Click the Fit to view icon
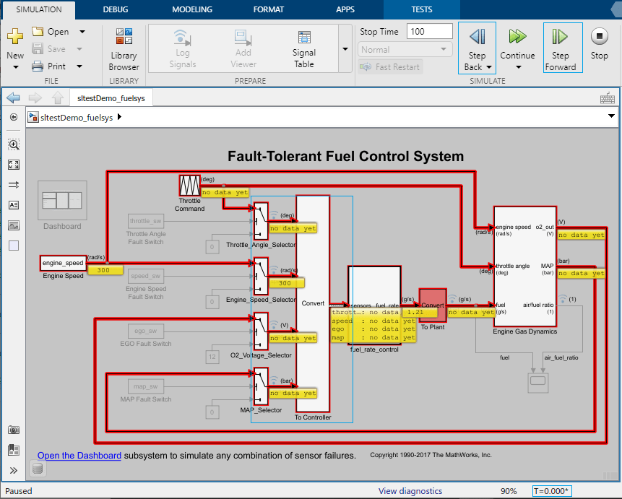The width and height of the screenshot is (622, 499). click(14, 165)
